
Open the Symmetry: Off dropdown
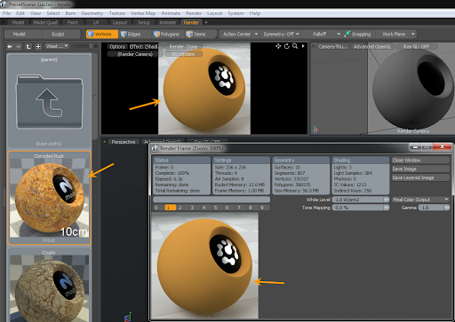[281, 34]
